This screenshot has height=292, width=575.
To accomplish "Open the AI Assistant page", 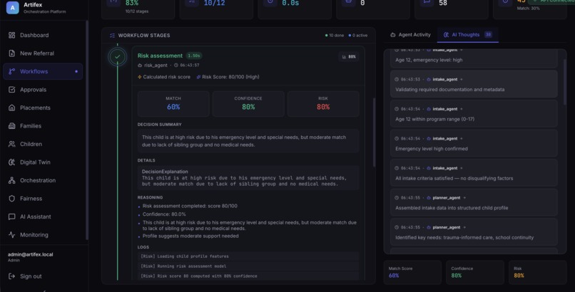I will coord(43,217).
